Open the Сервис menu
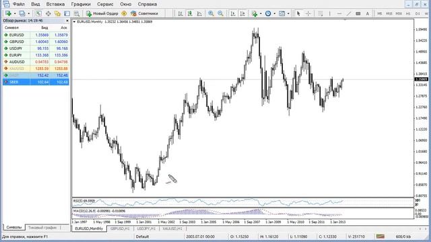The height and width of the screenshot is (242, 431). pyautogui.click(x=105, y=4)
